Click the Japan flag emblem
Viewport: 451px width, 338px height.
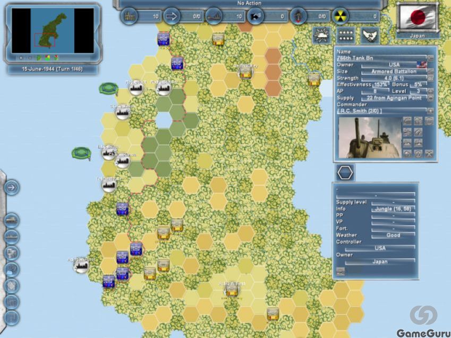[418, 17]
